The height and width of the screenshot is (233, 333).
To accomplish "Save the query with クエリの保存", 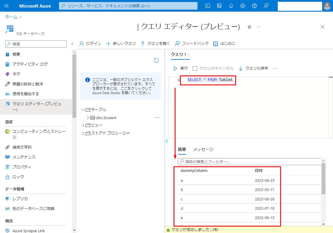I will click(x=253, y=68).
